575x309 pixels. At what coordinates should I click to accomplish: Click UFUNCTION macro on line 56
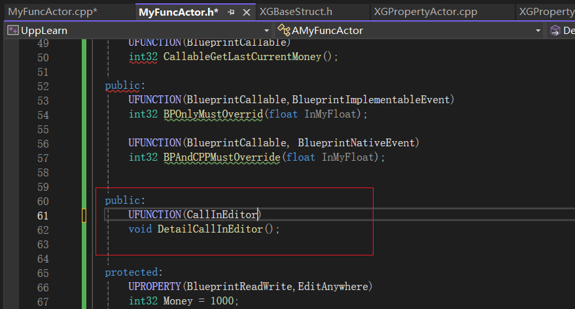click(x=155, y=143)
